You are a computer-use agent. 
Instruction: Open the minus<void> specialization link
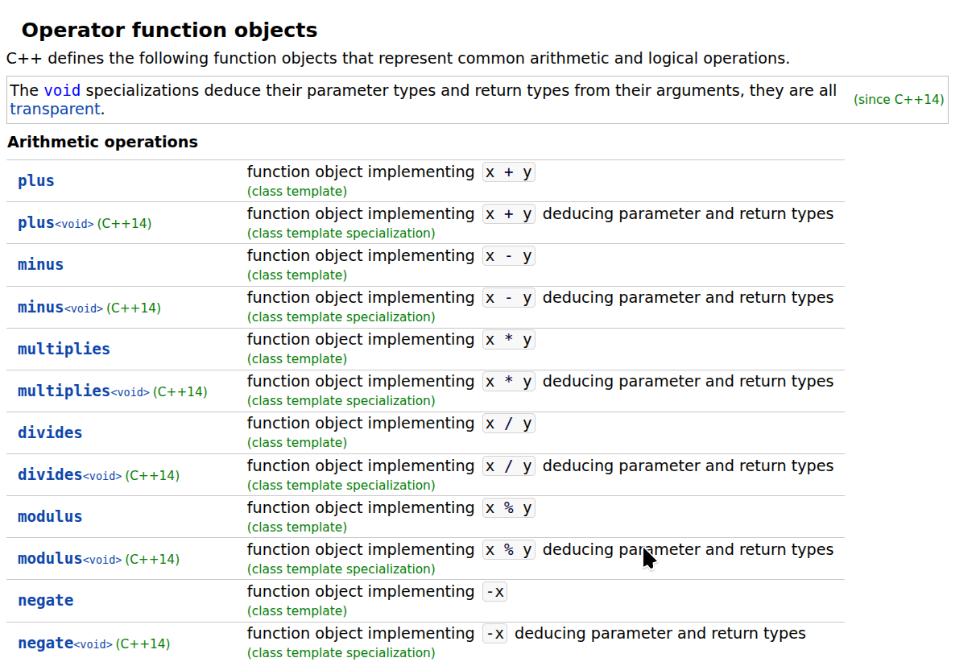click(x=60, y=308)
